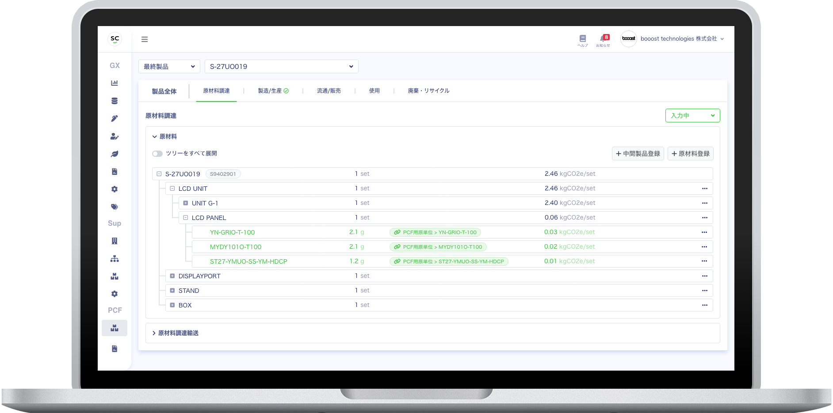Open the GX pen edit icon

115,118
